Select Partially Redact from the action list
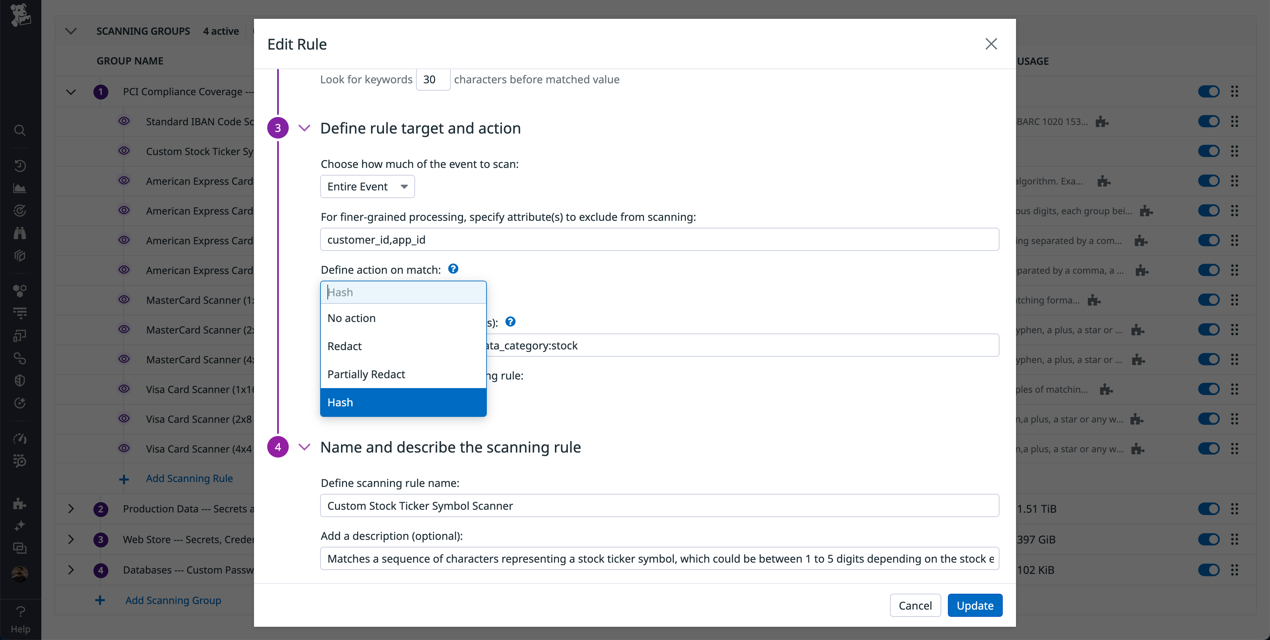The image size is (1270, 640). pos(366,374)
